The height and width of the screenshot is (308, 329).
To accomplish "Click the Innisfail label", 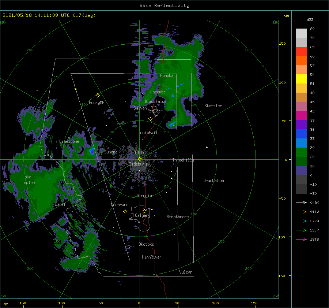I will coord(148,133).
